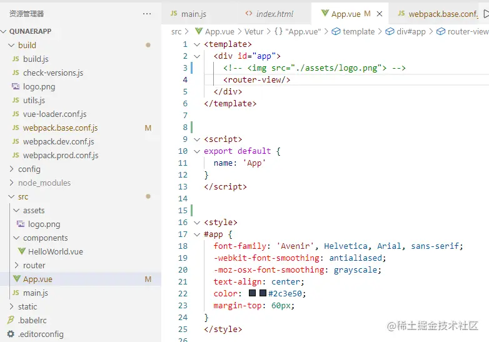Click the Babel icon of .babelrc
489x342 pixels.
11,320
